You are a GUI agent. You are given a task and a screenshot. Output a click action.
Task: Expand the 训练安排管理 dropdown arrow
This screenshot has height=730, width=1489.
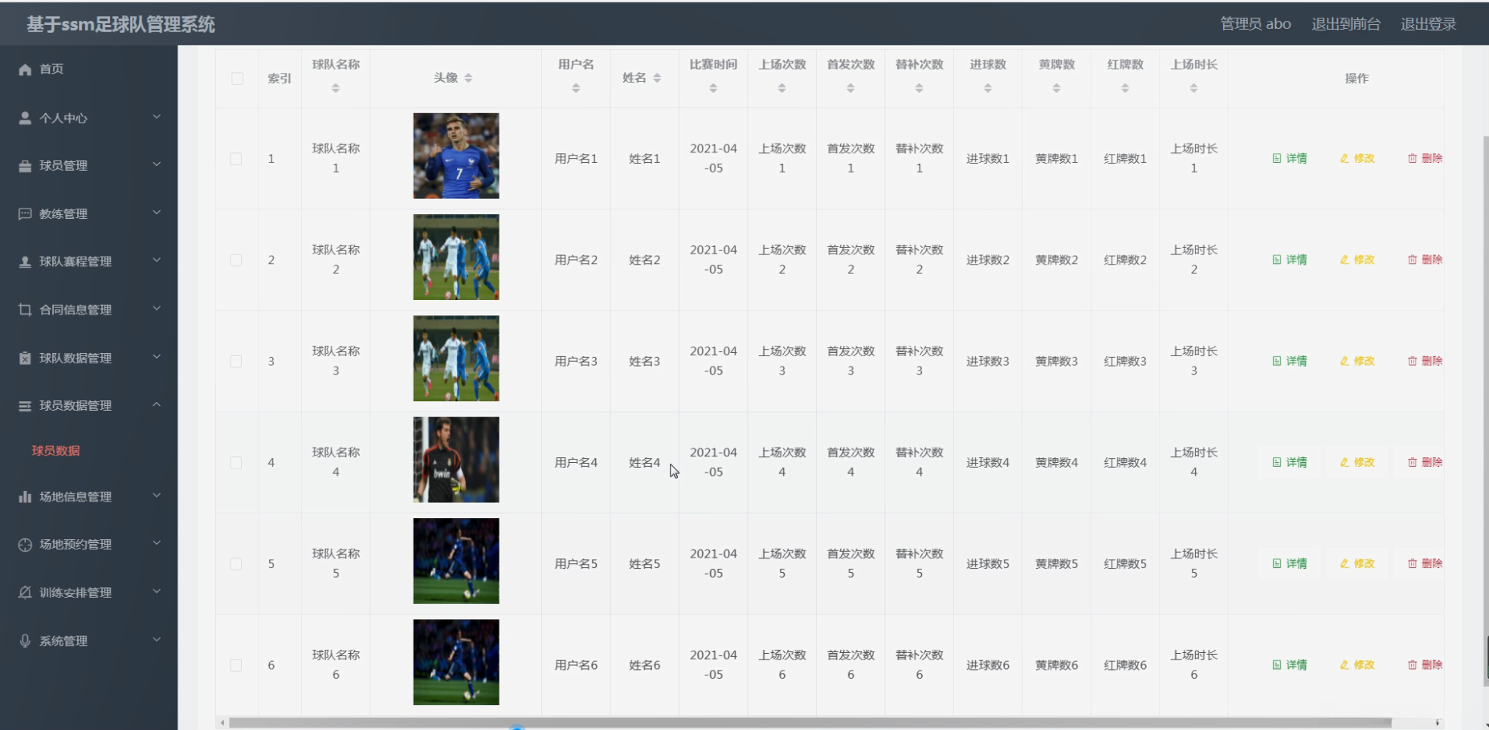pos(157,591)
